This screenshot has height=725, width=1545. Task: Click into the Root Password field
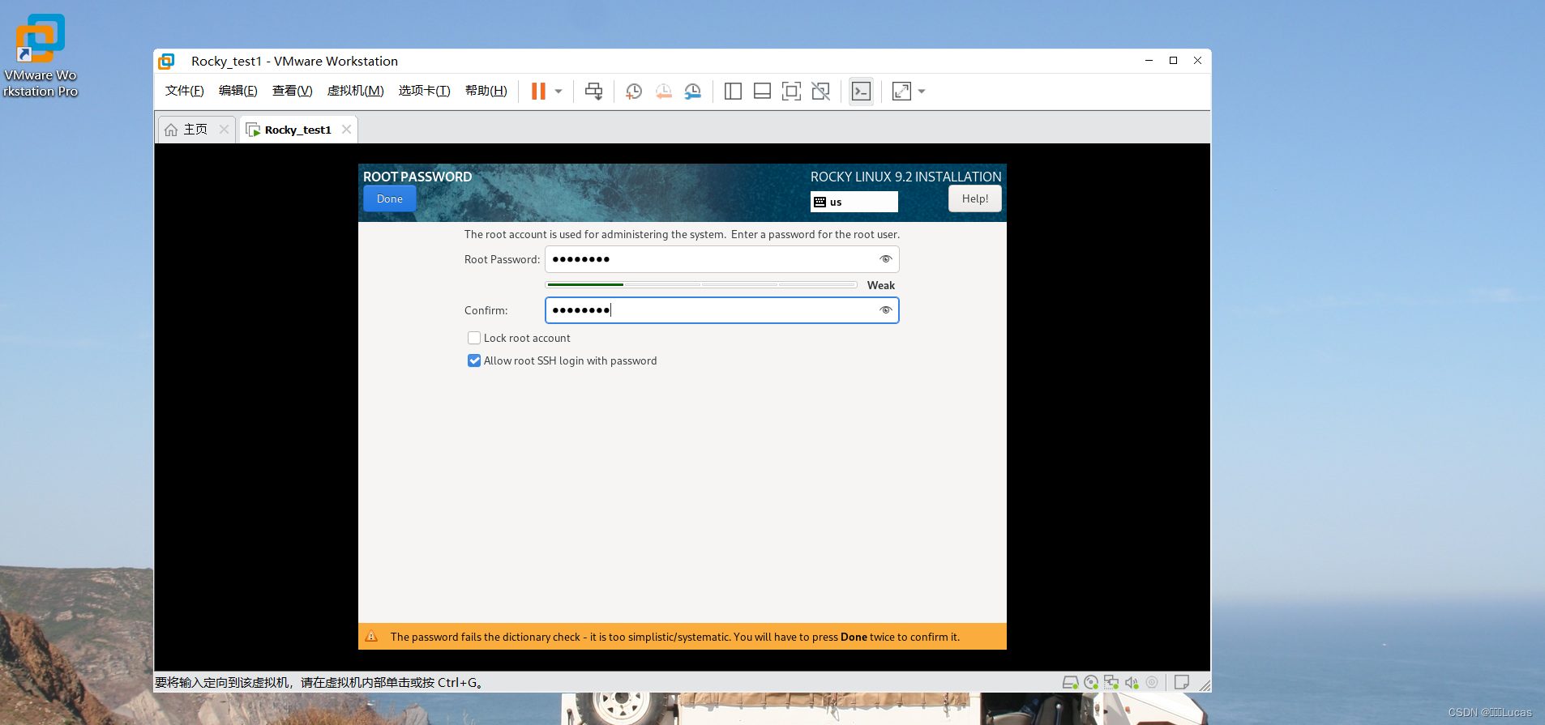point(721,259)
